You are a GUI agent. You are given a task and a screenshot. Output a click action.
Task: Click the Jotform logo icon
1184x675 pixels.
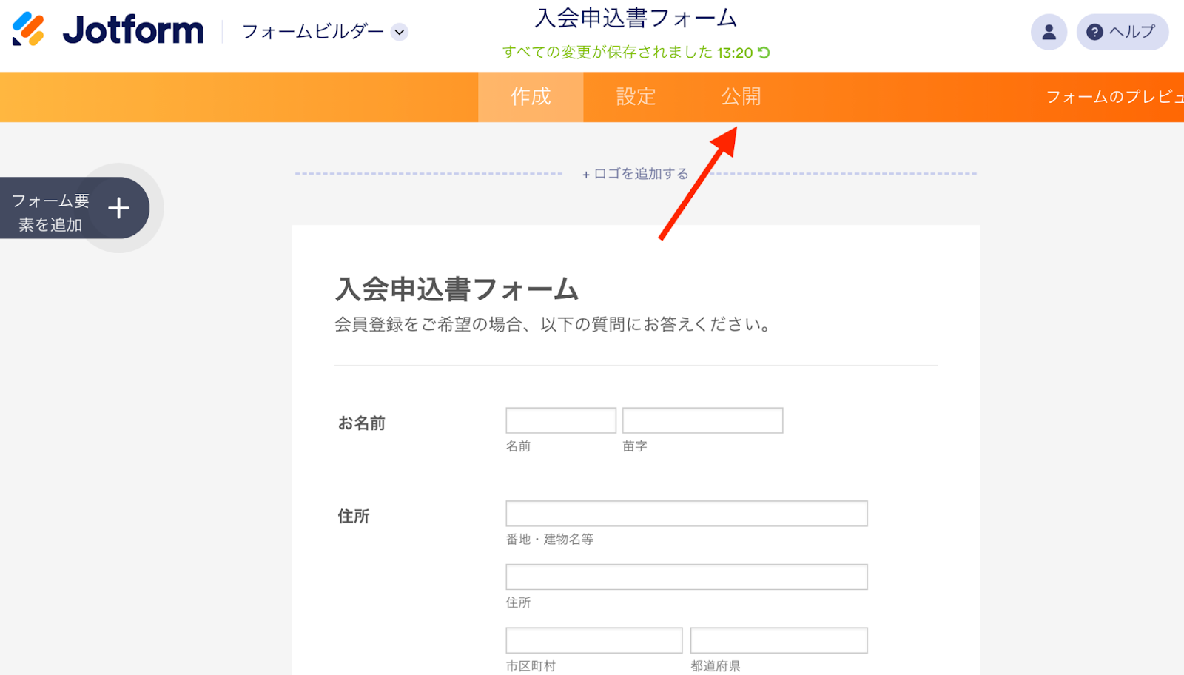click(x=30, y=30)
